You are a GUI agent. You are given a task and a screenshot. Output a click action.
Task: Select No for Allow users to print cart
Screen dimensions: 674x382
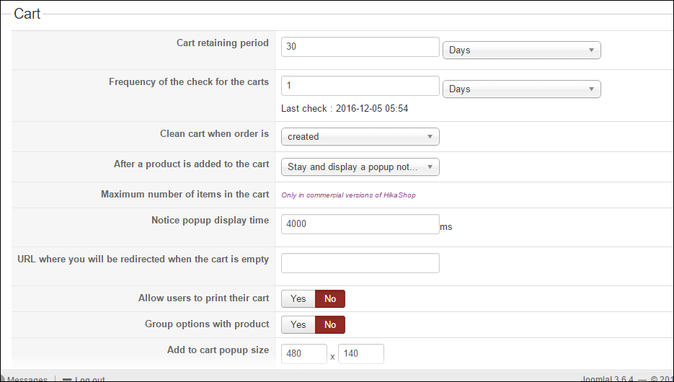[330, 299]
